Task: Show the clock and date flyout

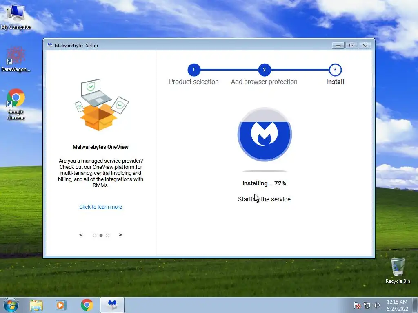Action: 397,305
